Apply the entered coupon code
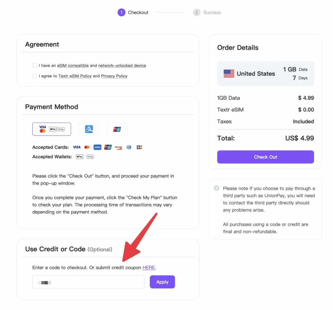The width and height of the screenshot is (333, 310). click(162, 282)
